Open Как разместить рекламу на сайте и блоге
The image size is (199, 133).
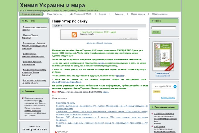point(34,81)
